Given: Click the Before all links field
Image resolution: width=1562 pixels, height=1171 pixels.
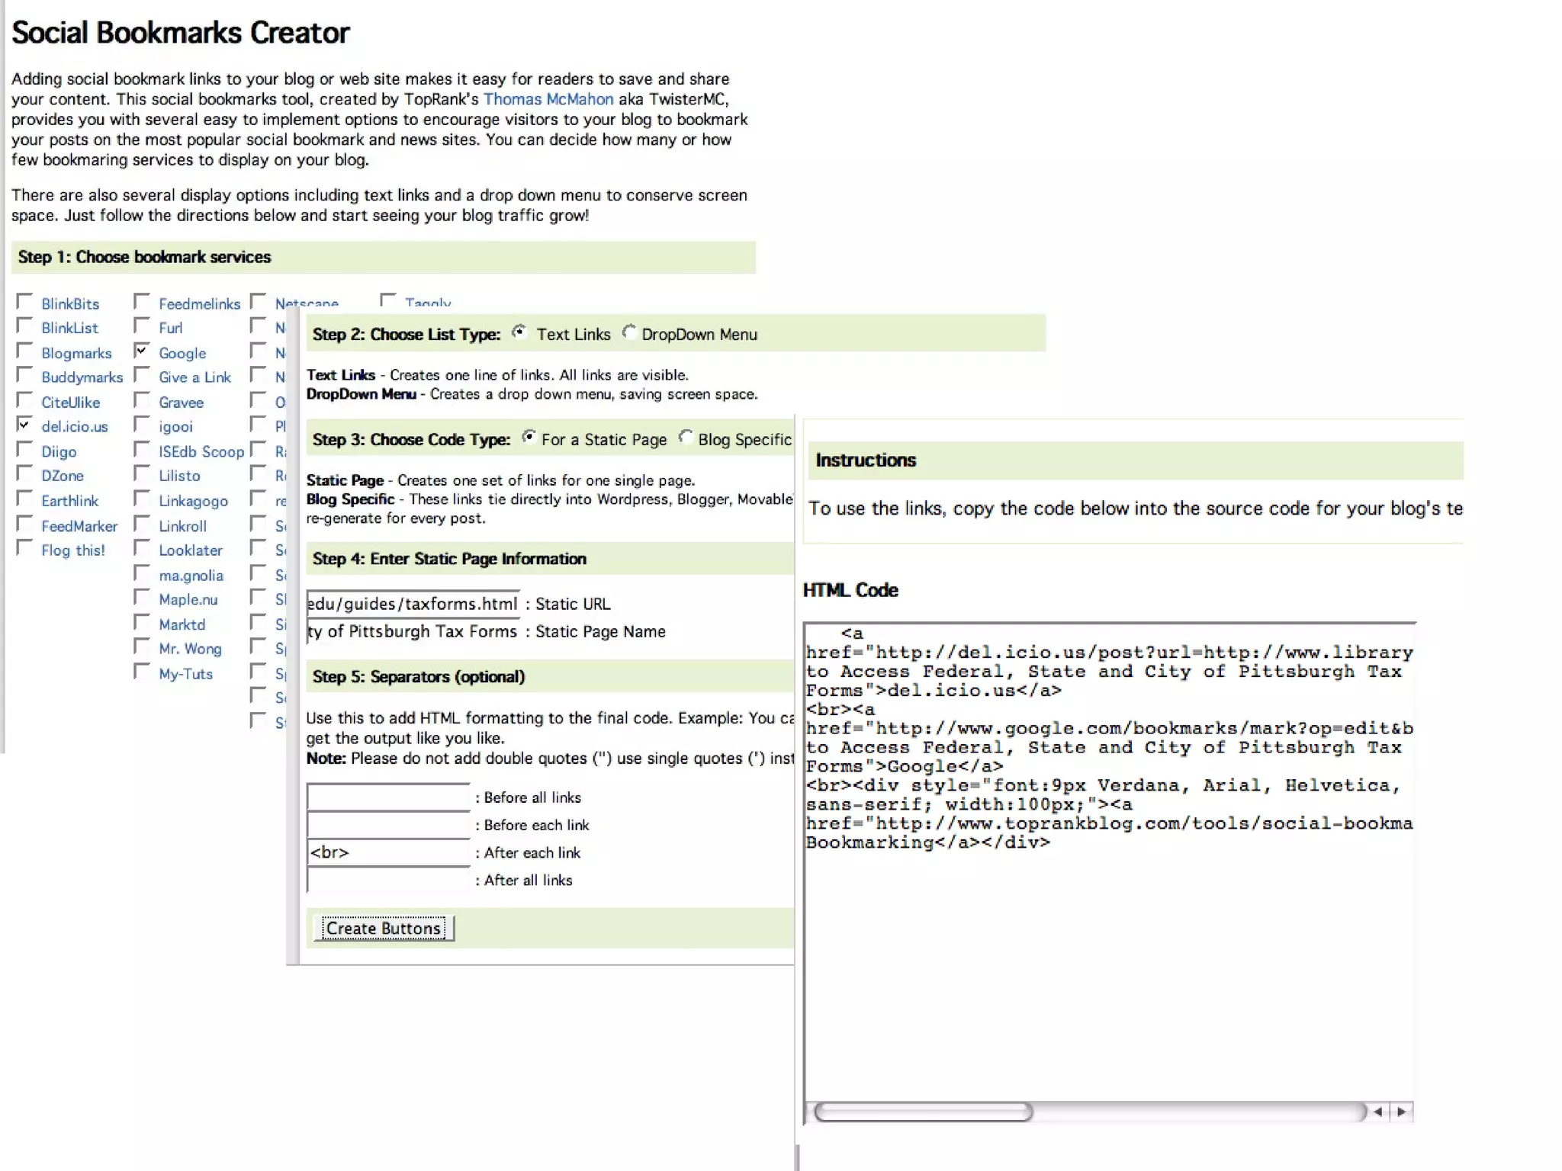Looking at the screenshot, I should coord(388,797).
